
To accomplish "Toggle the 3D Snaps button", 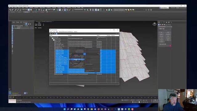I will pos(62,10).
